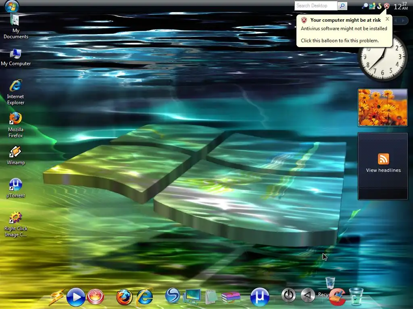Click the sidebar previous-page arrow

tap(396, 21)
